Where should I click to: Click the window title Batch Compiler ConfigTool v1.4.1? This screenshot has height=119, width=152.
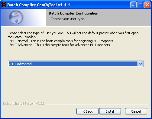click(39, 5)
